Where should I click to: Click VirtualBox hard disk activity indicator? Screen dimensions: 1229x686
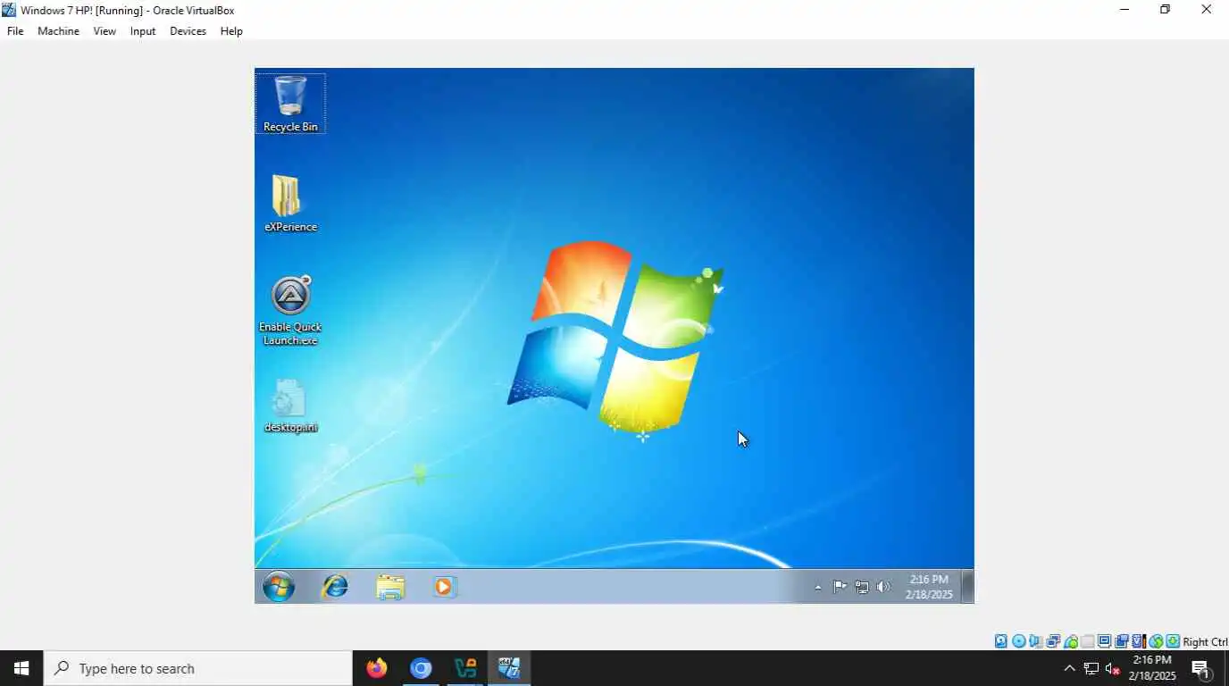[x=1001, y=641]
